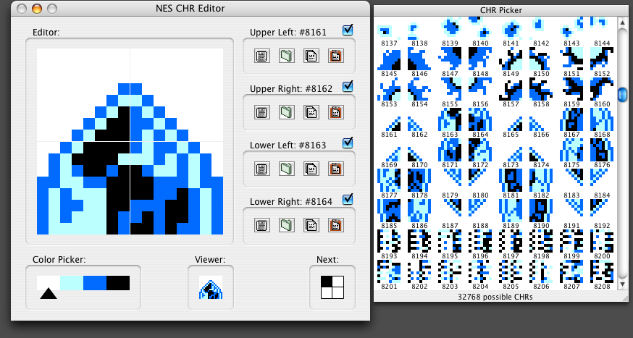Click the Viewer preview thumbnail
The width and height of the screenshot is (633, 338).
click(211, 287)
